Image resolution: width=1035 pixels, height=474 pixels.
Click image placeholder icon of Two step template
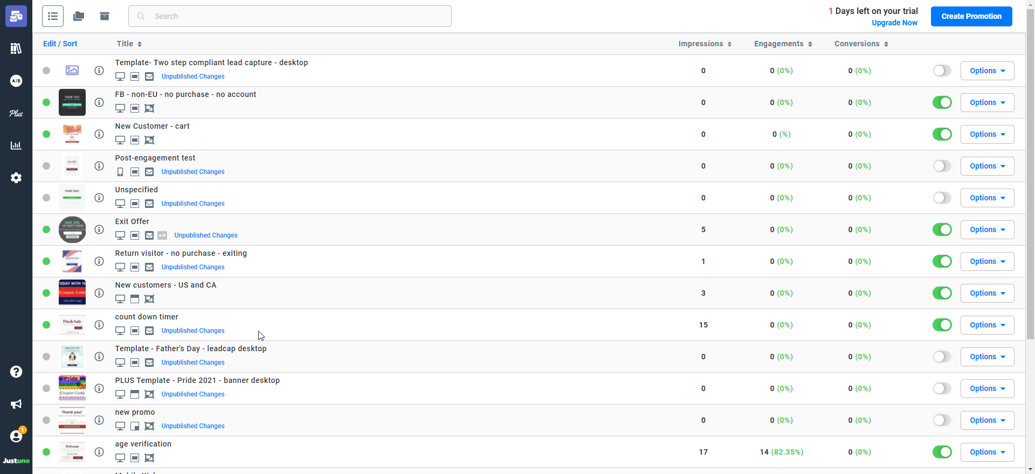coord(72,70)
